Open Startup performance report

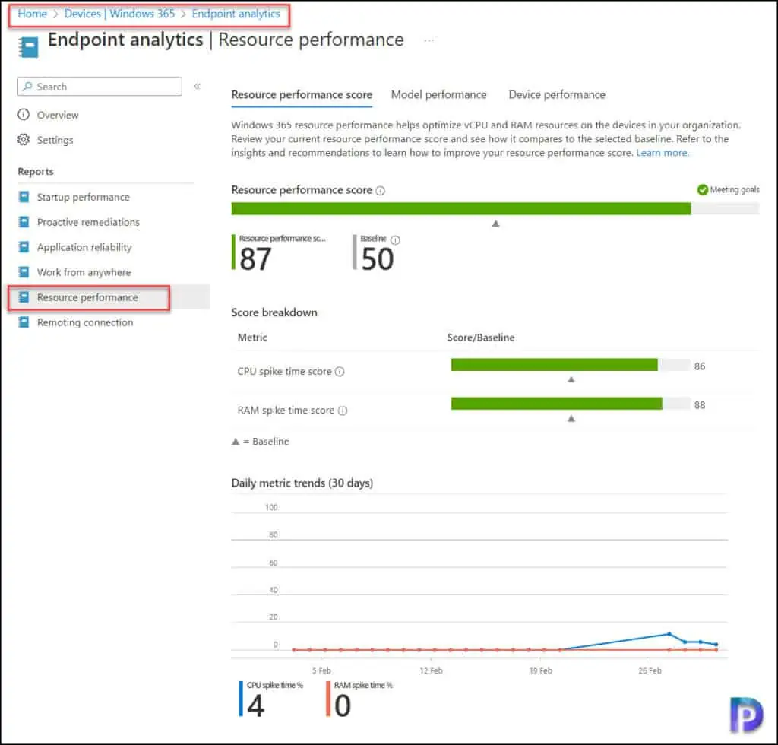point(84,197)
